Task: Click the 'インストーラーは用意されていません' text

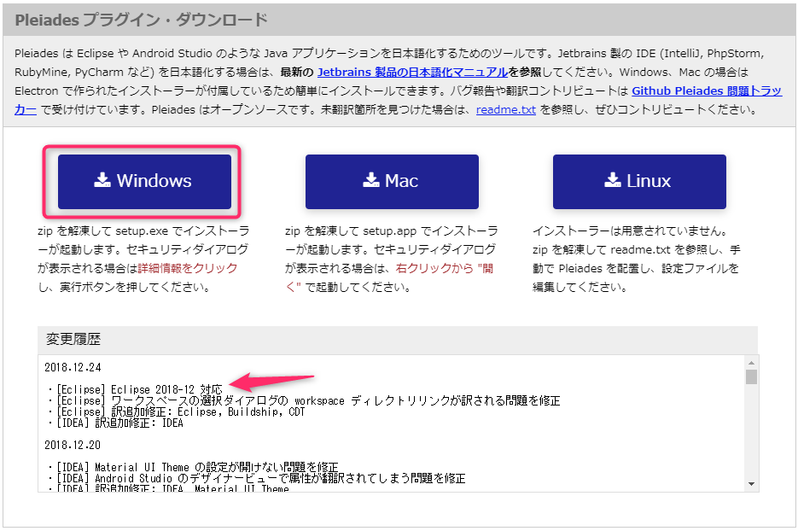Action: tap(630, 231)
